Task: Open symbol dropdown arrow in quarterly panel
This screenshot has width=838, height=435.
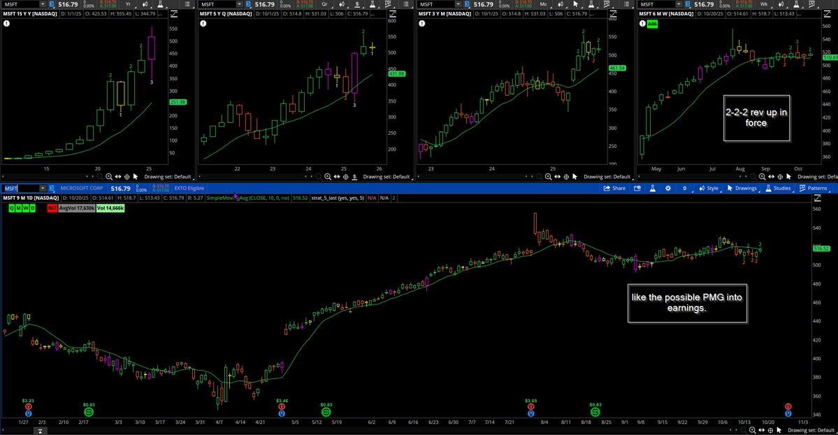Action: pyautogui.click(x=240, y=4)
